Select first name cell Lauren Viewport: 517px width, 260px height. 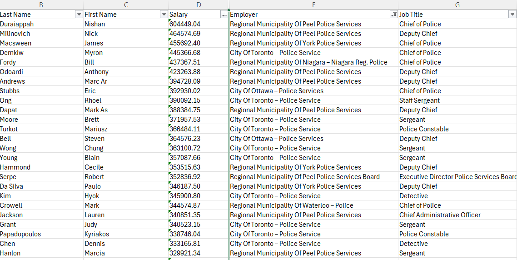click(126, 215)
